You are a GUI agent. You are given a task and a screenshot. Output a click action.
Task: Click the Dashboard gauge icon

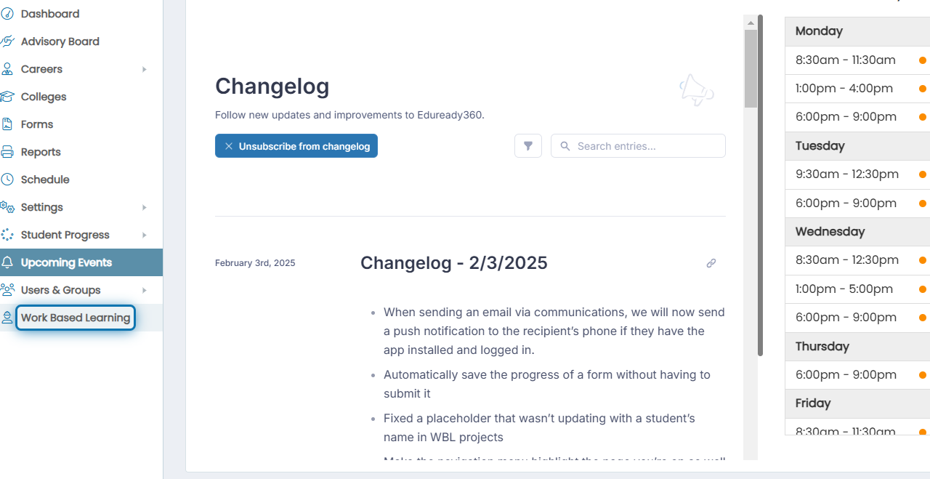click(x=7, y=14)
